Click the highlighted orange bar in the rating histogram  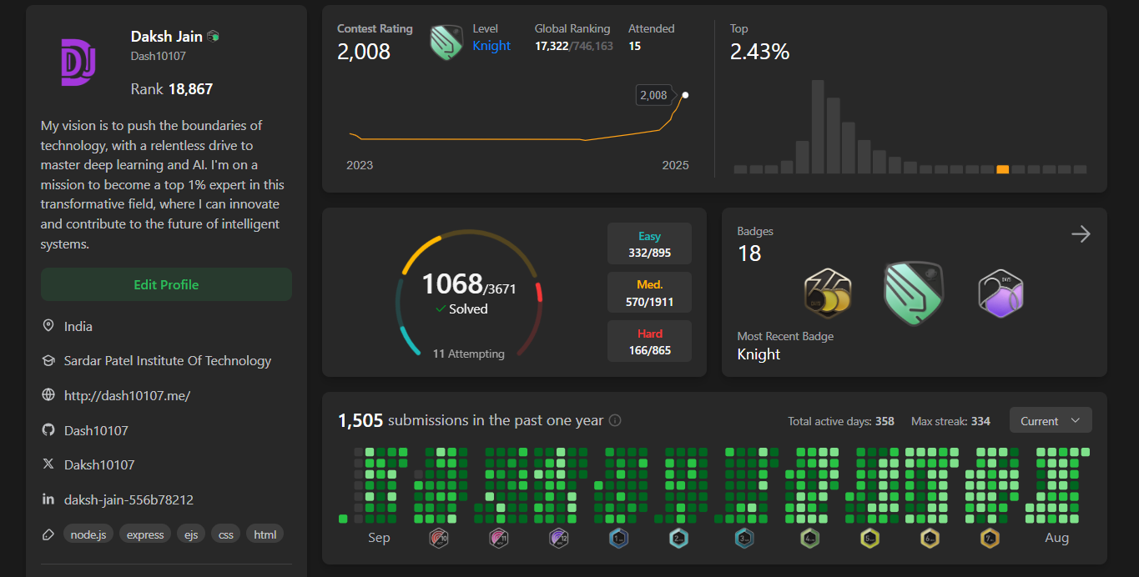(x=1002, y=168)
